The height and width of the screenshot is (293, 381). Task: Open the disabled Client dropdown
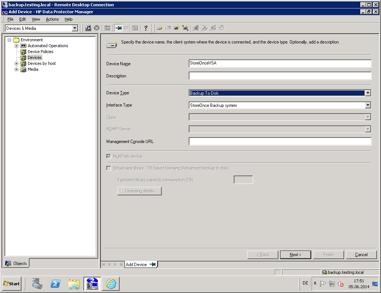point(368,117)
